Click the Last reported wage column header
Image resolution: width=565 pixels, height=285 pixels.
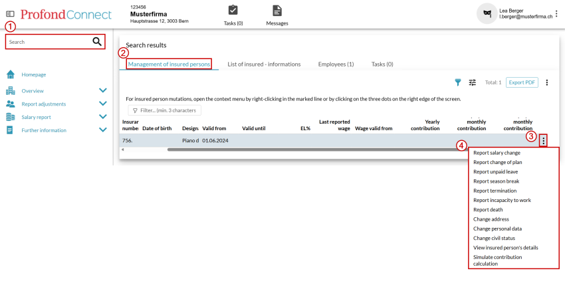tap(334, 125)
